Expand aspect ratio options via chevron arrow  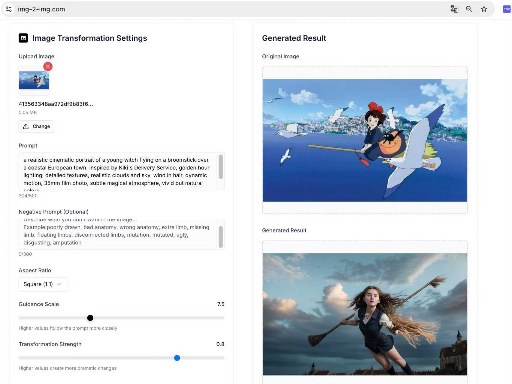59,284
